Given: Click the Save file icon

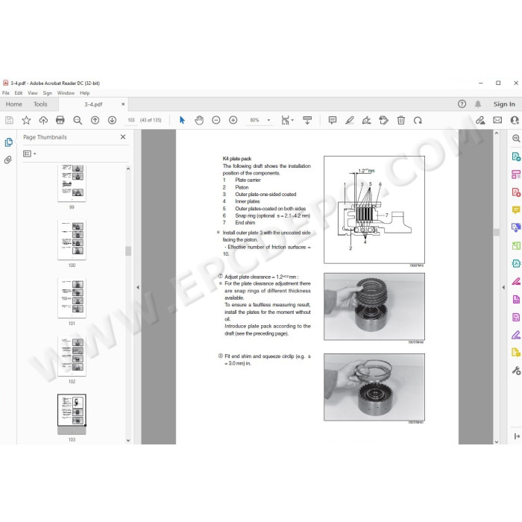Looking at the screenshot, I should tap(9, 120).
